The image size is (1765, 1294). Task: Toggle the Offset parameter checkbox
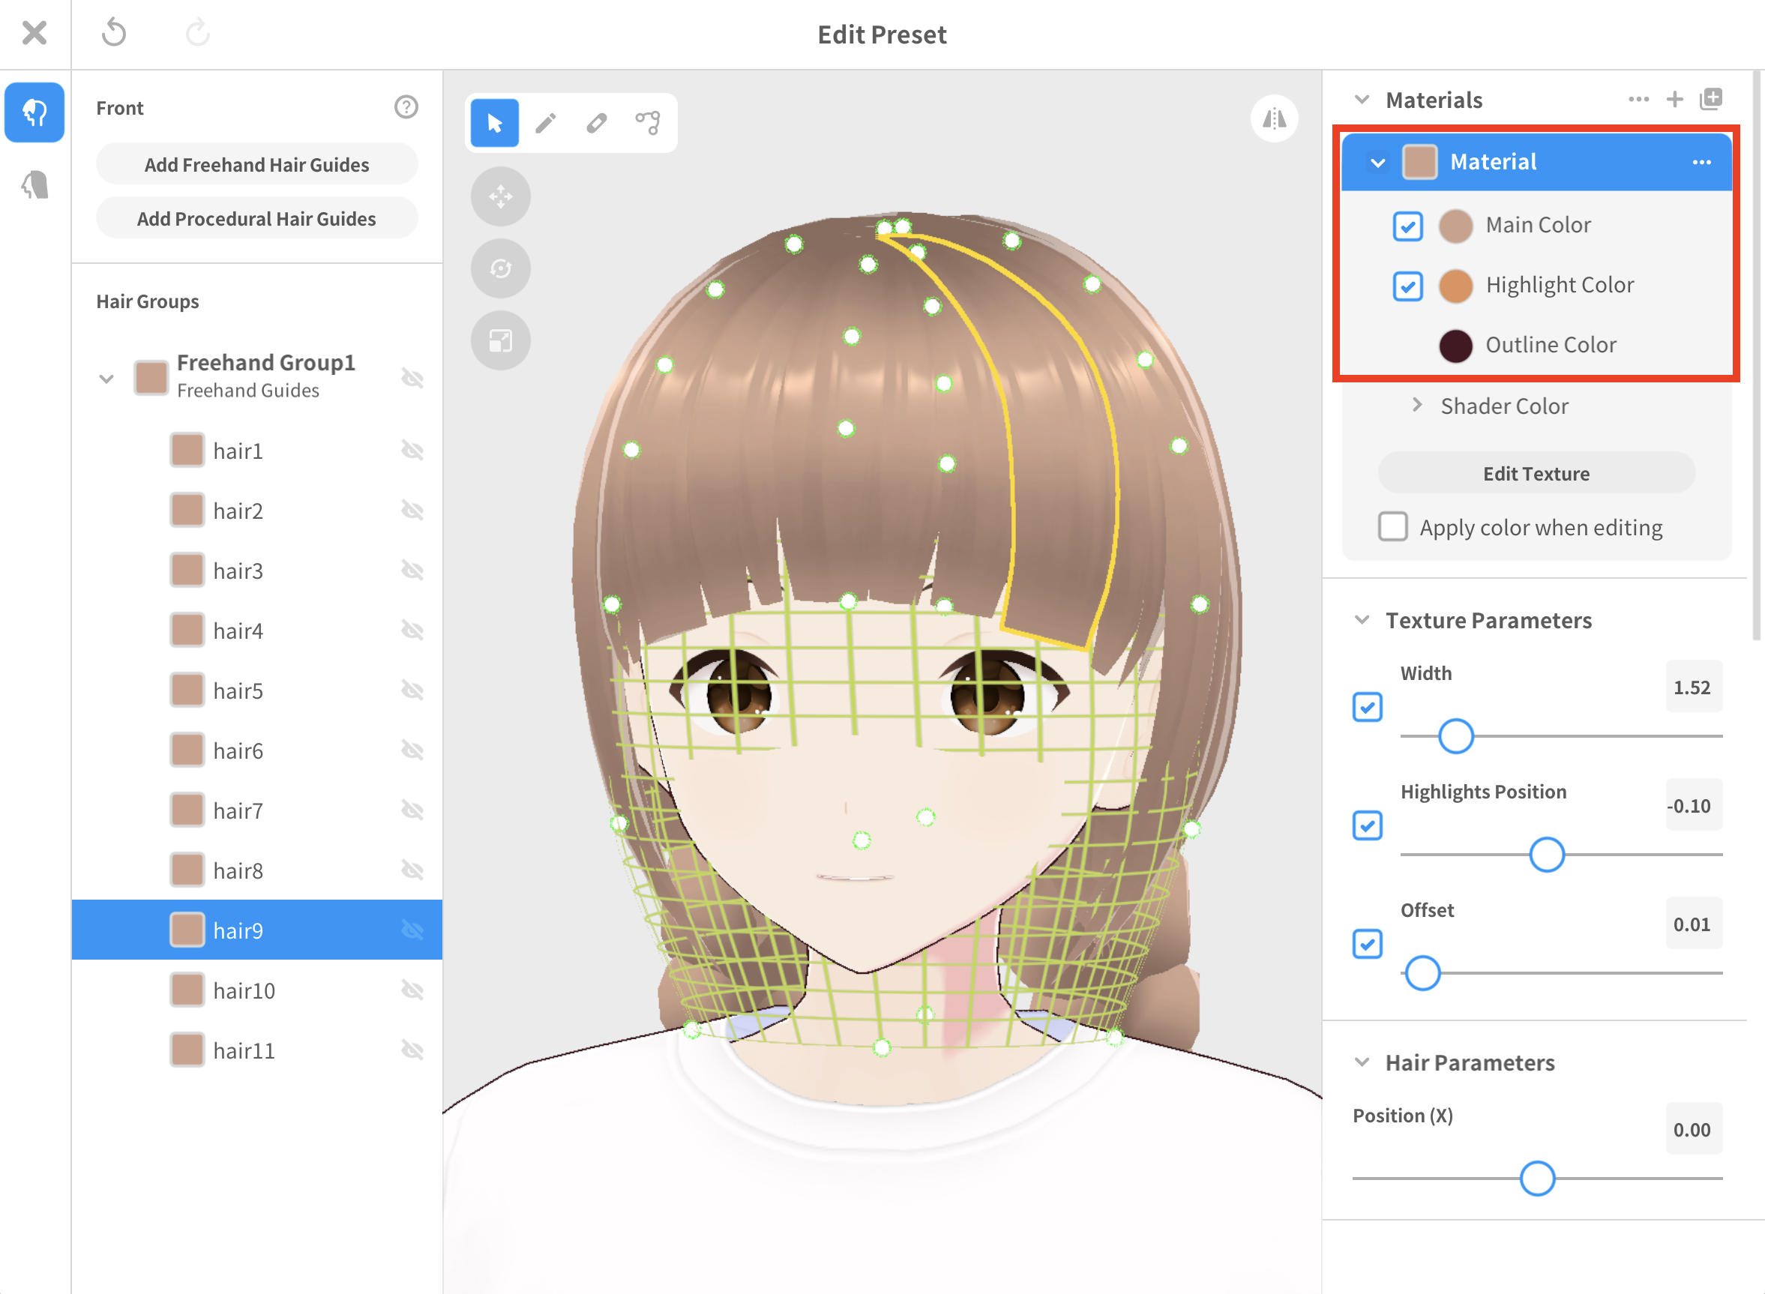tap(1367, 944)
